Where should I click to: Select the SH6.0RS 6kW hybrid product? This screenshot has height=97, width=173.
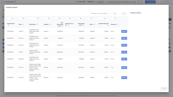[124, 67]
